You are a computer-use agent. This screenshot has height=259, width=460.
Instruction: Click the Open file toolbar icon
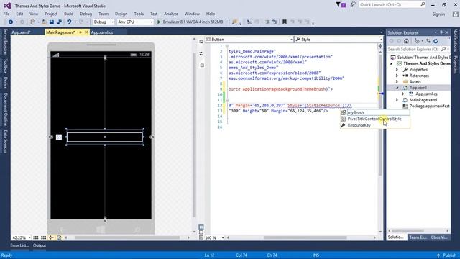(x=44, y=22)
